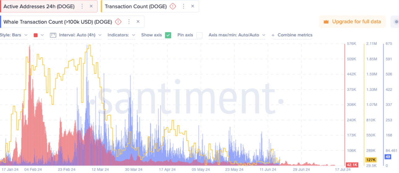The width and height of the screenshot is (399, 173).
Task: Click the 23 Feb 24 date label
Action: point(66,169)
